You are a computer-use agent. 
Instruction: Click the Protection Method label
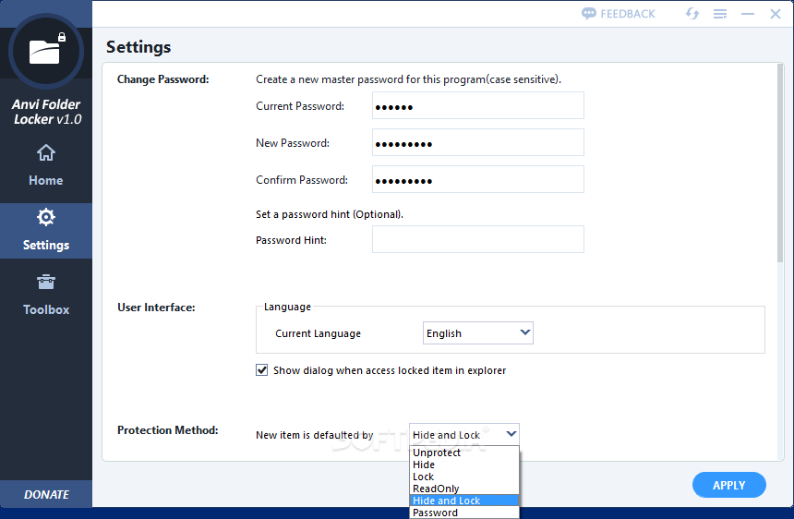click(x=168, y=430)
